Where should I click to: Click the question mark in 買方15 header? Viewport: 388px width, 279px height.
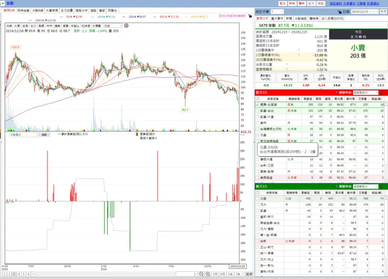[x=337, y=93]
